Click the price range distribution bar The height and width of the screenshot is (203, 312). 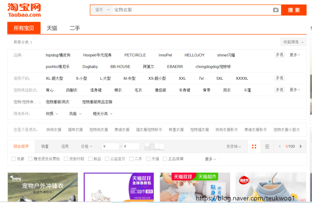(155, 146)
